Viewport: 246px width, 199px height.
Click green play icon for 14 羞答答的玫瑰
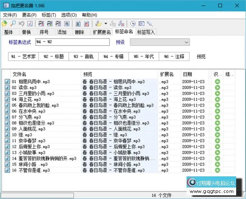217,158
